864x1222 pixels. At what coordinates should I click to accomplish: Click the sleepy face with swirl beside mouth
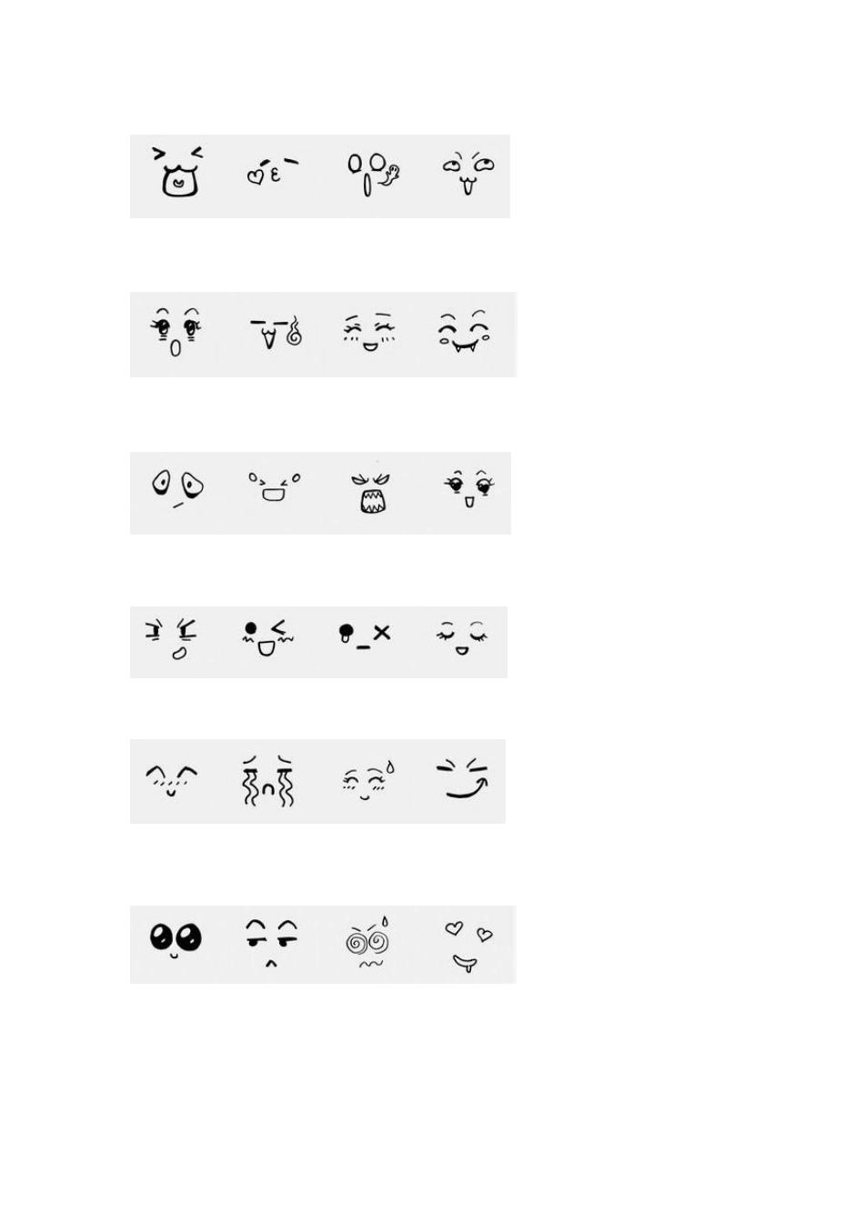(x=276, y=334)
